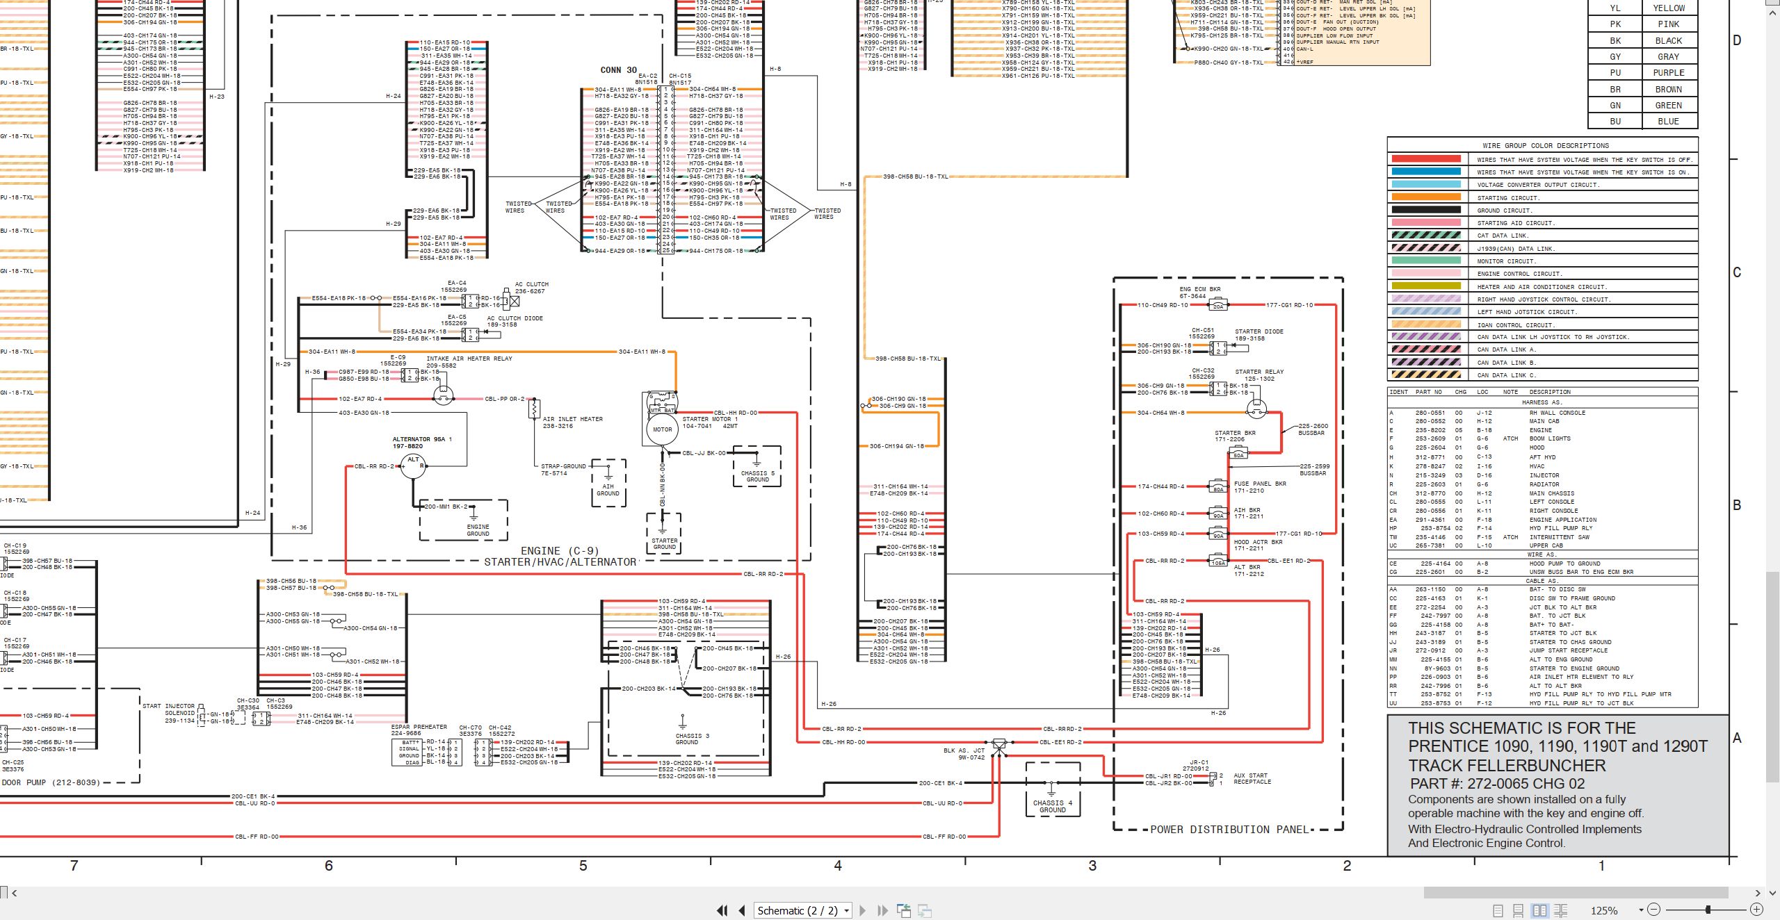
Task: Click the 'STARTER RELAY' label
Action: (1259, 372)
